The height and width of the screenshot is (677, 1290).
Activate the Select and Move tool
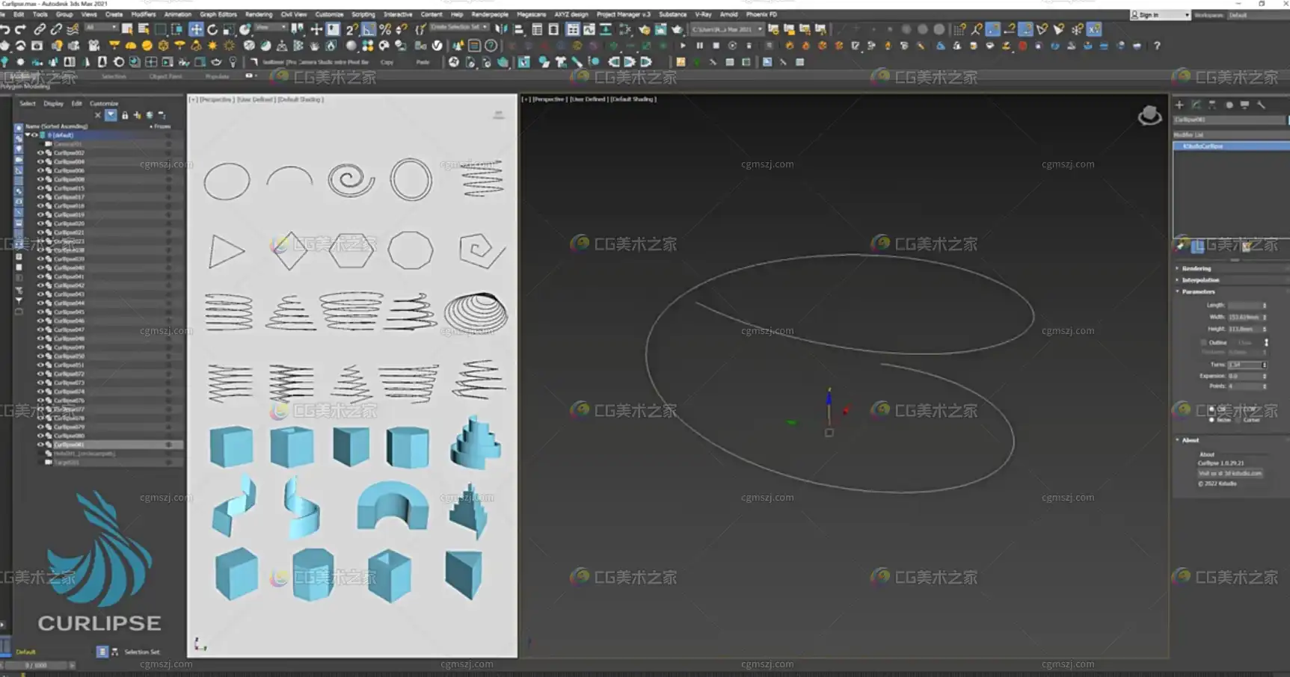(196, 29)
